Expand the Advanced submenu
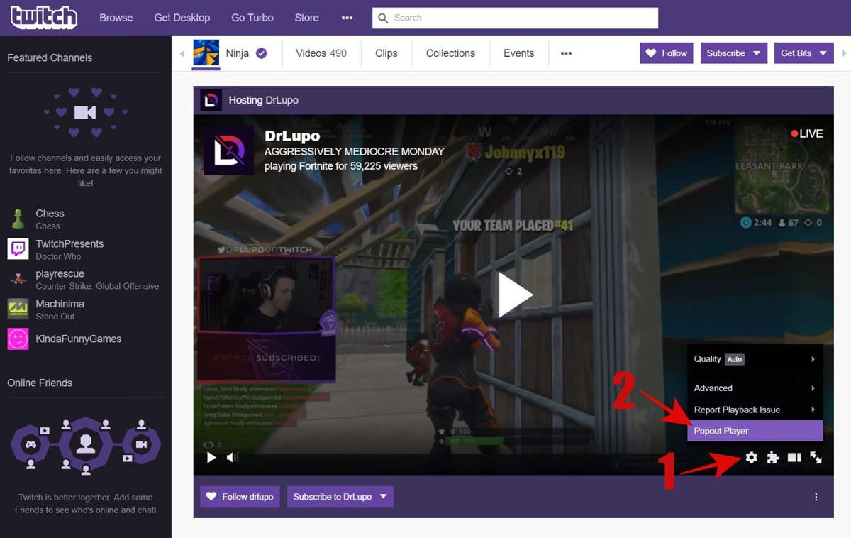This screenshot has width=851, height=538. coord(755,388)
